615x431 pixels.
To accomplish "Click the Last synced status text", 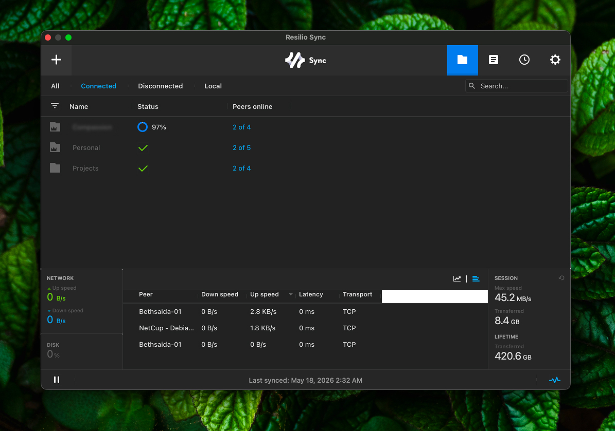I will click(x=306, y=380).
